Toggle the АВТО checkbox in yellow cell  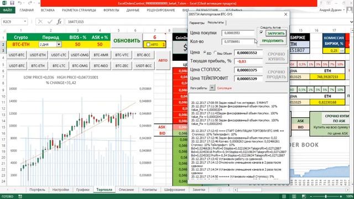point(148,45)
